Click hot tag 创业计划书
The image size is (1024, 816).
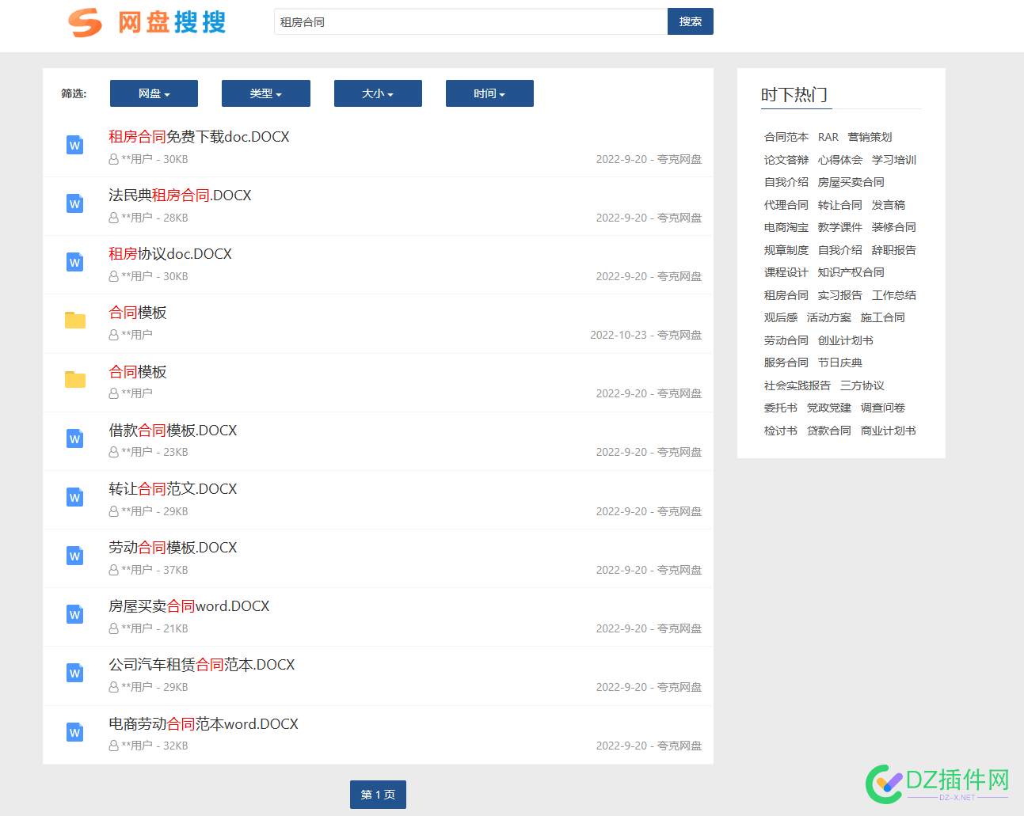(x=846, y=340)
